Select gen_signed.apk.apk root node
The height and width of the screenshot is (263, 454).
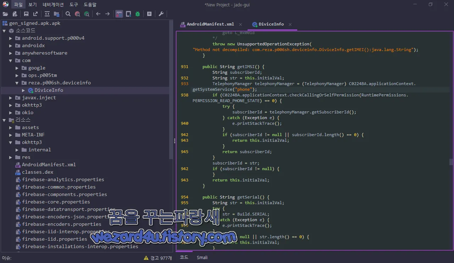pos(35,23)
